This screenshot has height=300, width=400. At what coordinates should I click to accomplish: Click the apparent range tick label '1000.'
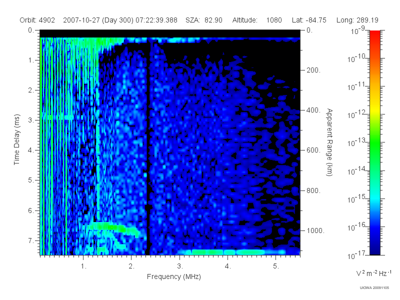click(x=315, y=230)
